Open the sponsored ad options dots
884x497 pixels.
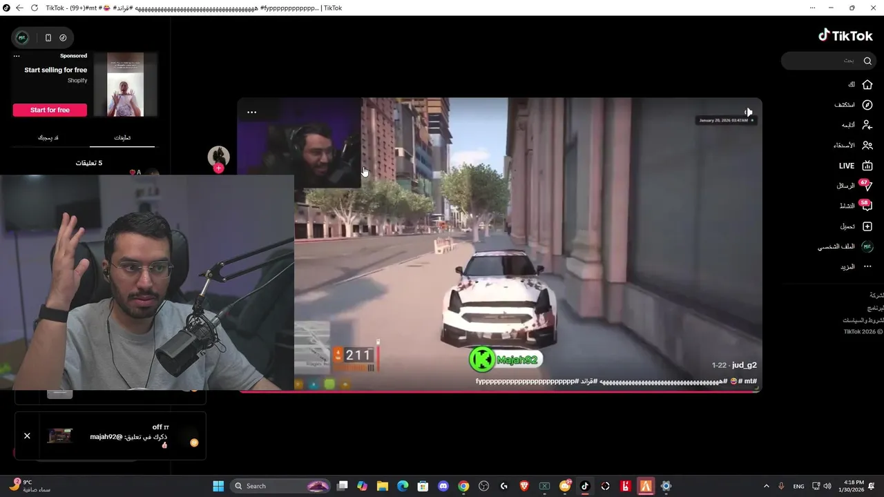point(17,56)
